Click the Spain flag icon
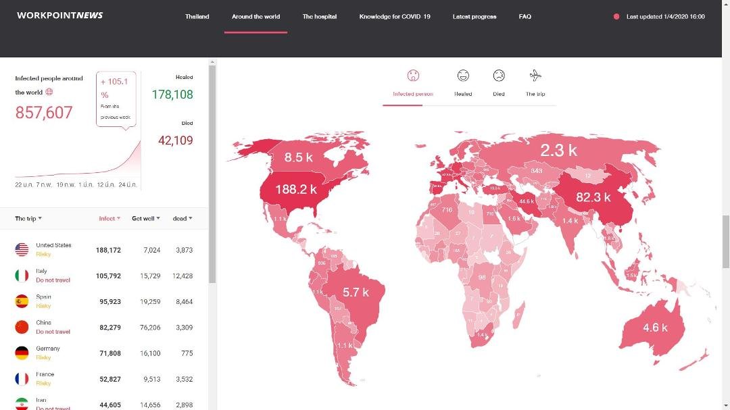The image size is (730, 410). (x=22, y=301)
